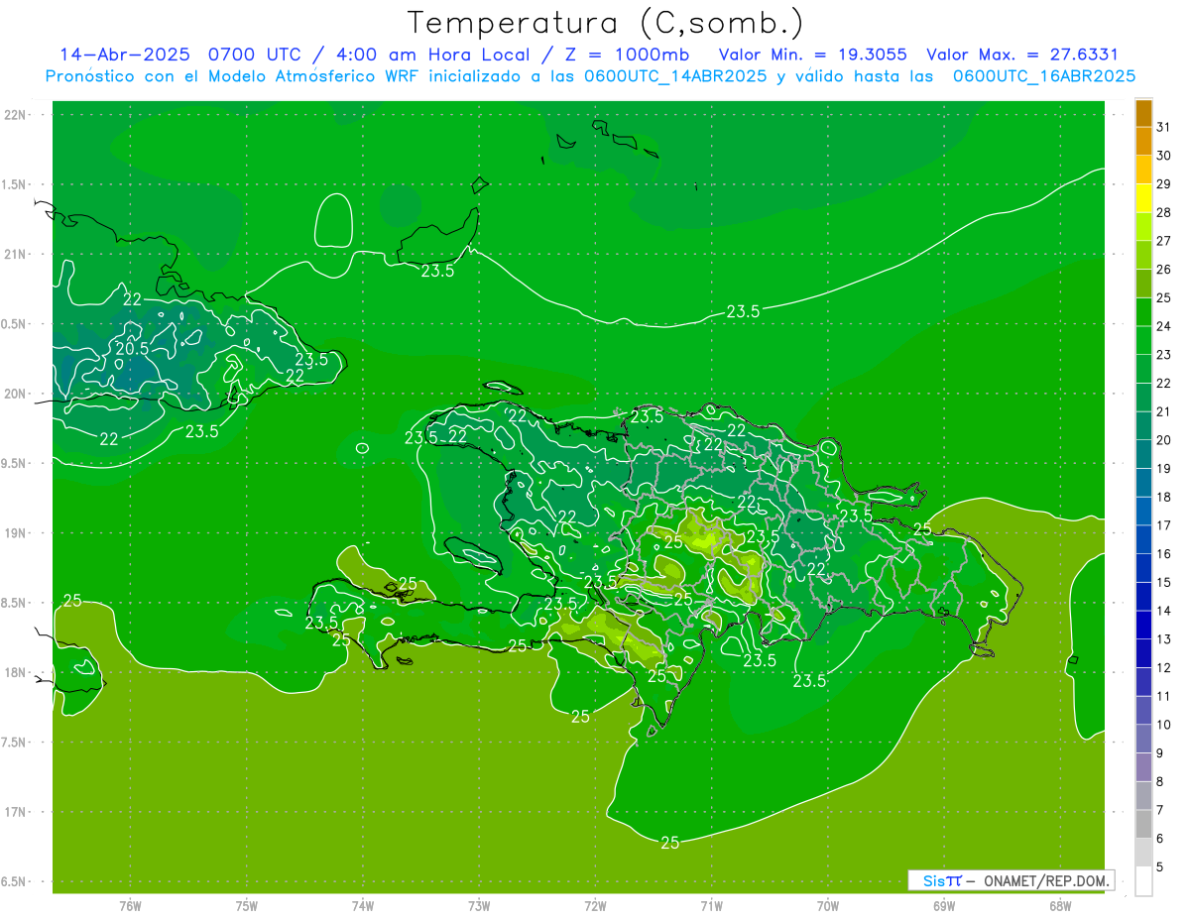Screen dimensions: 1190x919
Task: Click the "68W" longitude label
Action: point(1060,906)
